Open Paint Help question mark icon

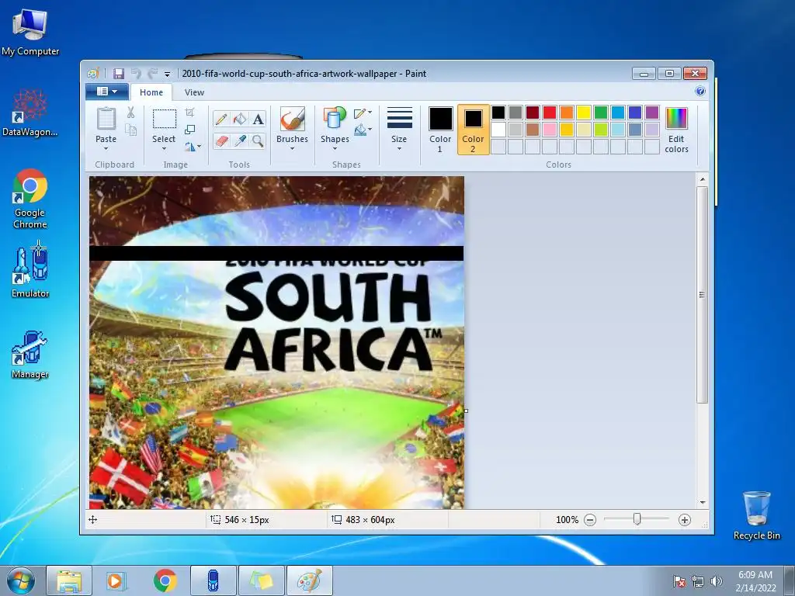[x=700, y=92]
